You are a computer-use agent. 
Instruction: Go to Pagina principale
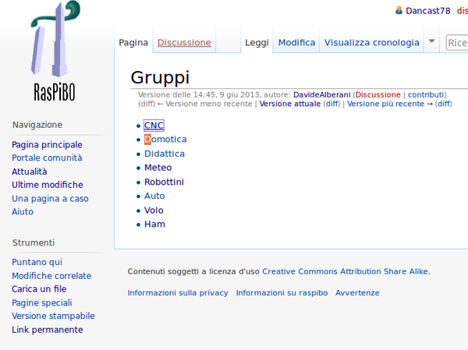pyautogui.click(x=47, y=145)
